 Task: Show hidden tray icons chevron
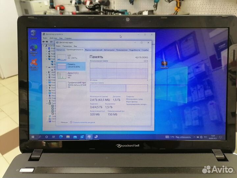[195, 137]
